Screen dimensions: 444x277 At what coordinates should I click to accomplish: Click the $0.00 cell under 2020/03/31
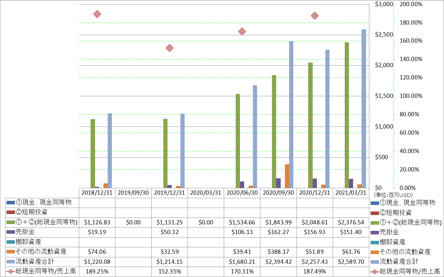tap(206, 222)
